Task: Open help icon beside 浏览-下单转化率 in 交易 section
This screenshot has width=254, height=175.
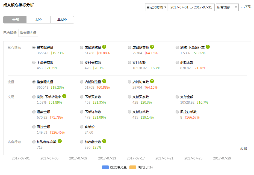Action: tap(64, 96)
